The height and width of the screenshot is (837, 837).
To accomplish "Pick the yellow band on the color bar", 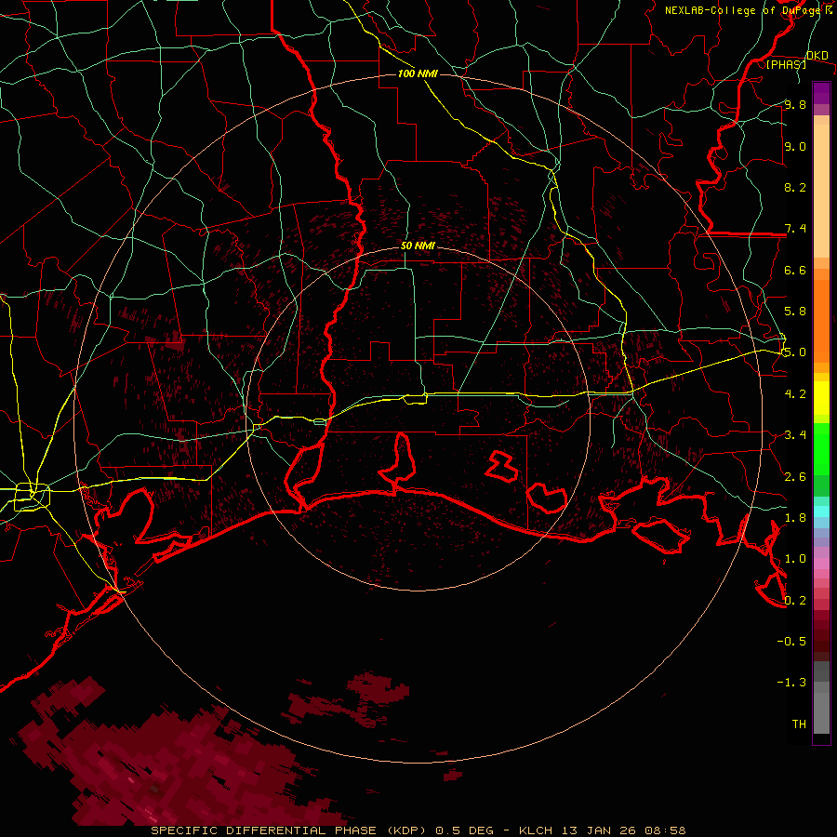I will (821, 398).
